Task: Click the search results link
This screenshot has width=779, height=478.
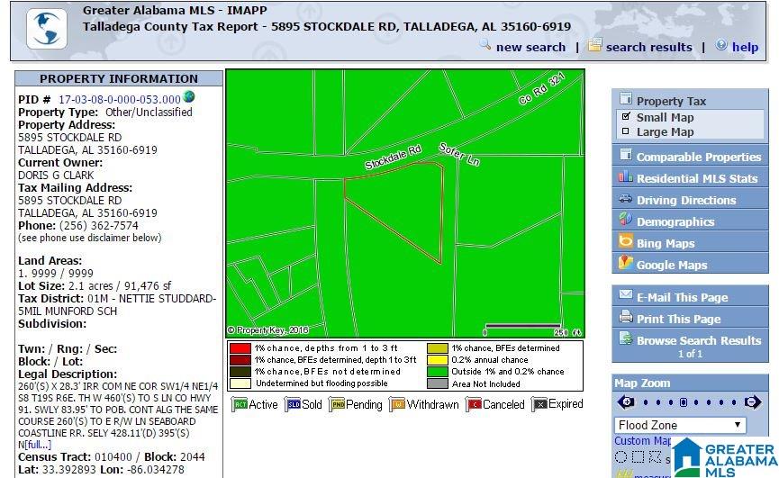Action: click(648, 47)
